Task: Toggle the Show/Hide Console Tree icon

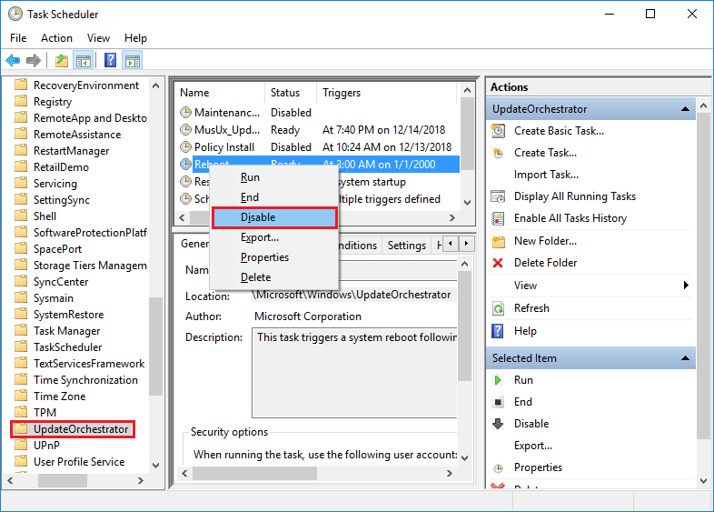Action: 84,61
